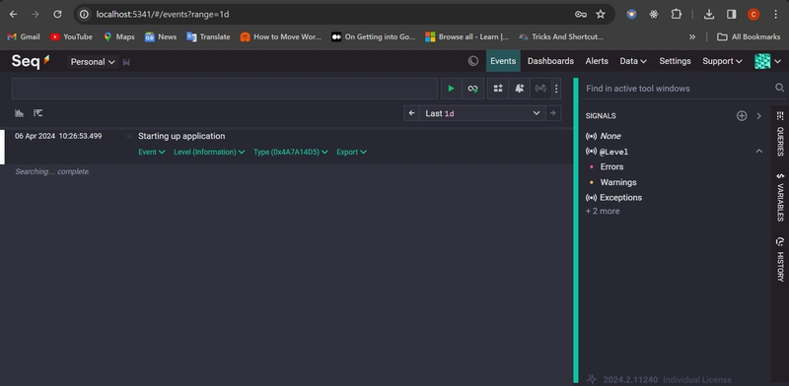Click the add signal from query icon
Image resolution: width=789 pixels, height=386 pixels.
(x=540, y=89)
